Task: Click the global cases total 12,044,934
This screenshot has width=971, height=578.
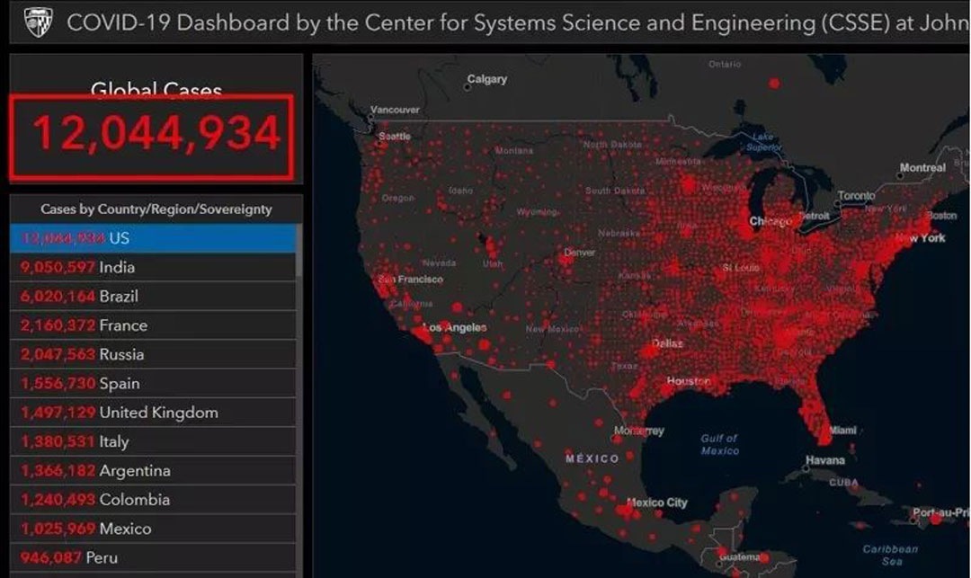Action: tap(156, 132)
